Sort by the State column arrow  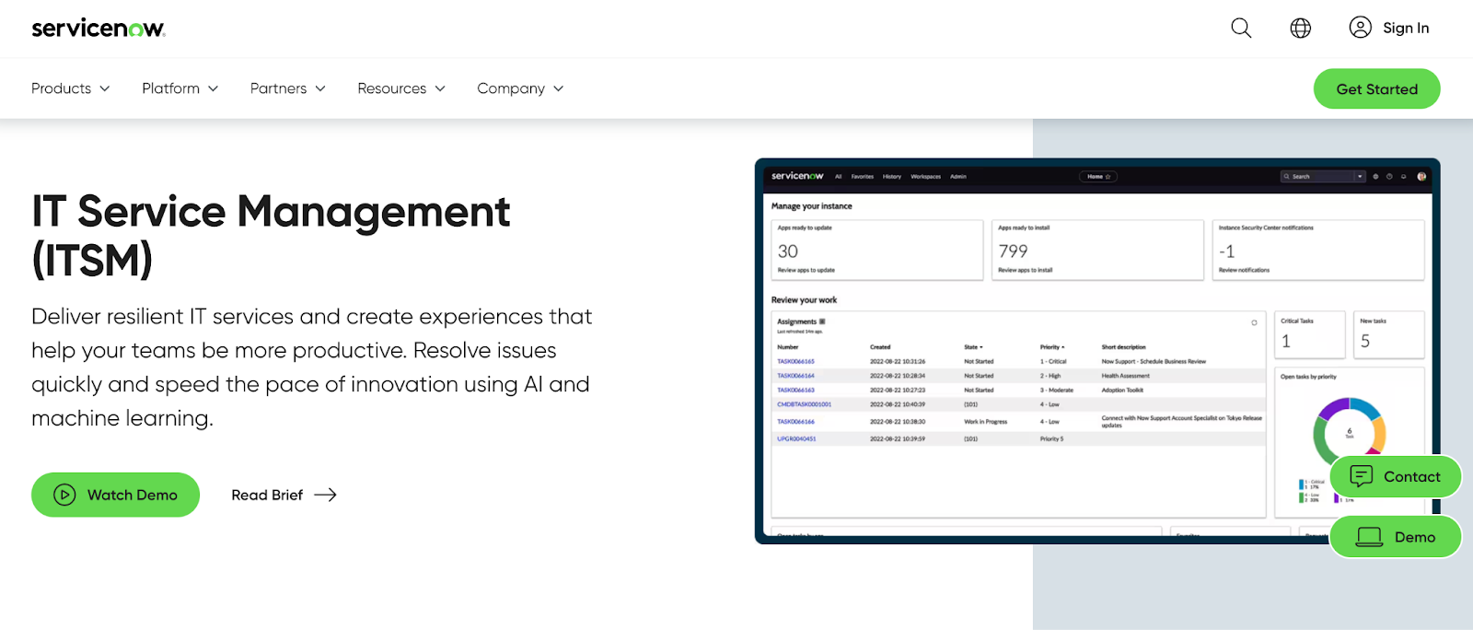pyautogui.click(x=981, y=347)
